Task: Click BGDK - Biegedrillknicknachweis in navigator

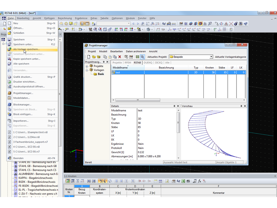Action: (x=37, y=182)
